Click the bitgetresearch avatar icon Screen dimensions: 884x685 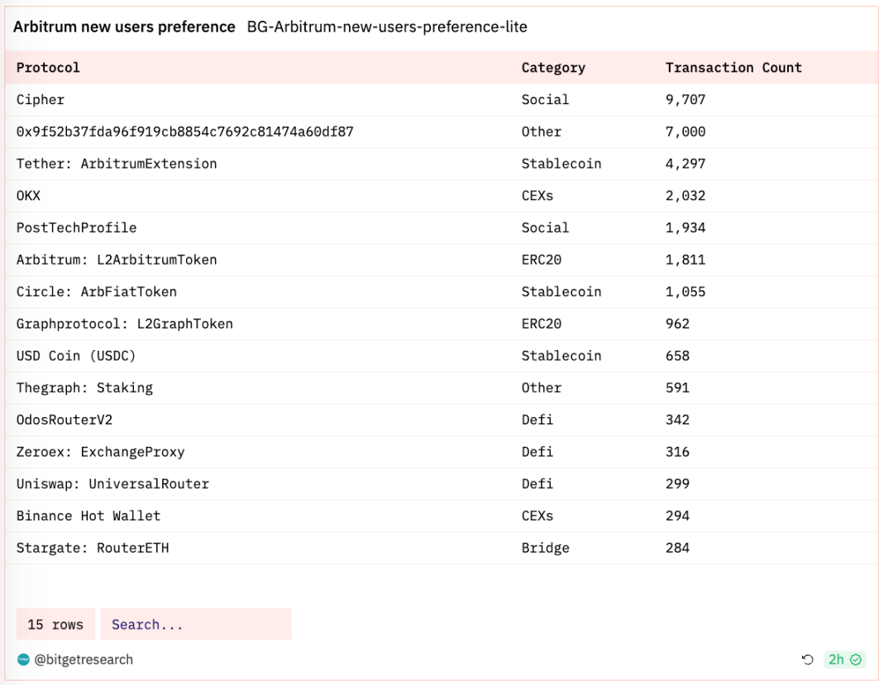click(x=23, y=659)
